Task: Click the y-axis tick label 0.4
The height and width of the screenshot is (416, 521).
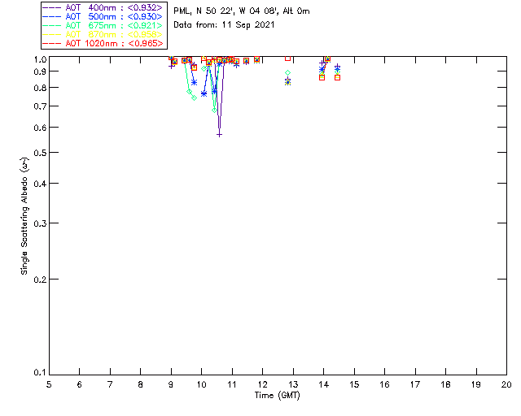Action: click(40, 184)
